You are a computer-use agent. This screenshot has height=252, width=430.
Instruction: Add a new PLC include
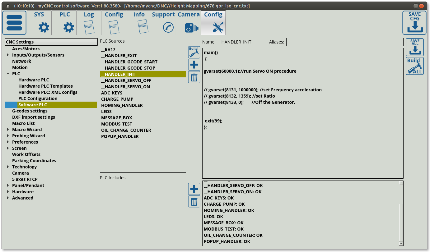click(x=194, y=189)
